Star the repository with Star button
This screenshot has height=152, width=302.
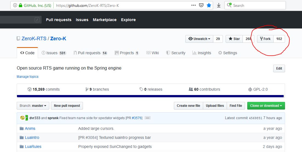(234, 39)
